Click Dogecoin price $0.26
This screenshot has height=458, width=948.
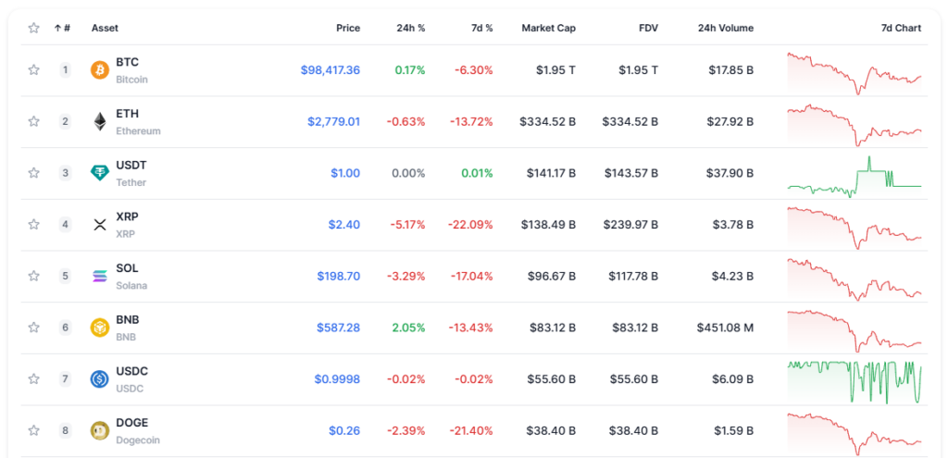tap(344, 431)
